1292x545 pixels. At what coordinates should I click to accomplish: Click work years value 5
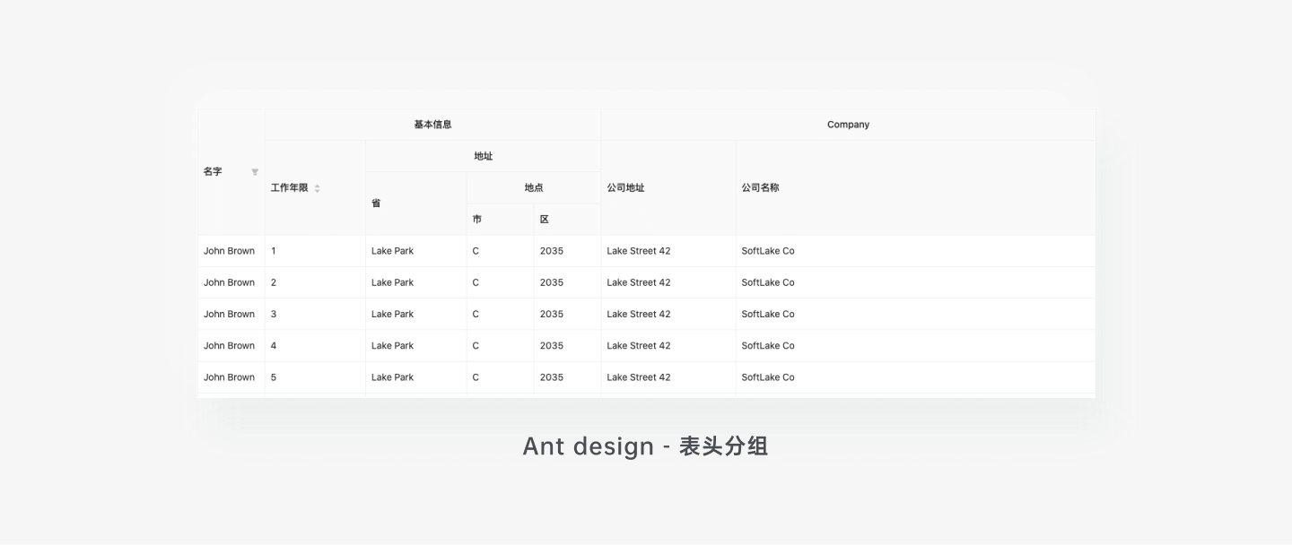274,377
